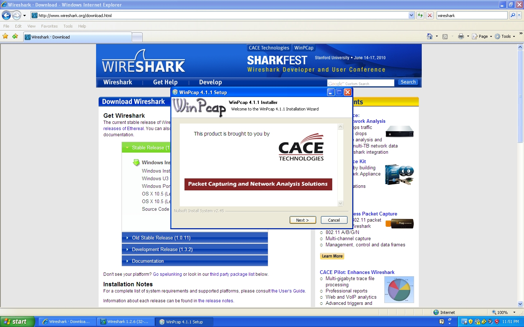
Task: Expand the 'Documentation' section
Action: click(195, 261)
